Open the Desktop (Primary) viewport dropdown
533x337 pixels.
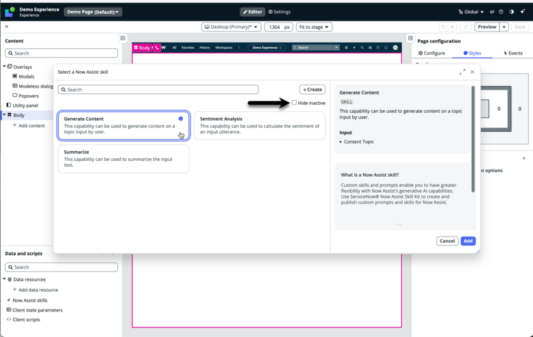point(231,27)
